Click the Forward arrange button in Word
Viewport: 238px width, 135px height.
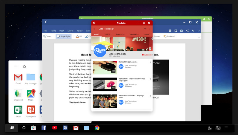157,36
